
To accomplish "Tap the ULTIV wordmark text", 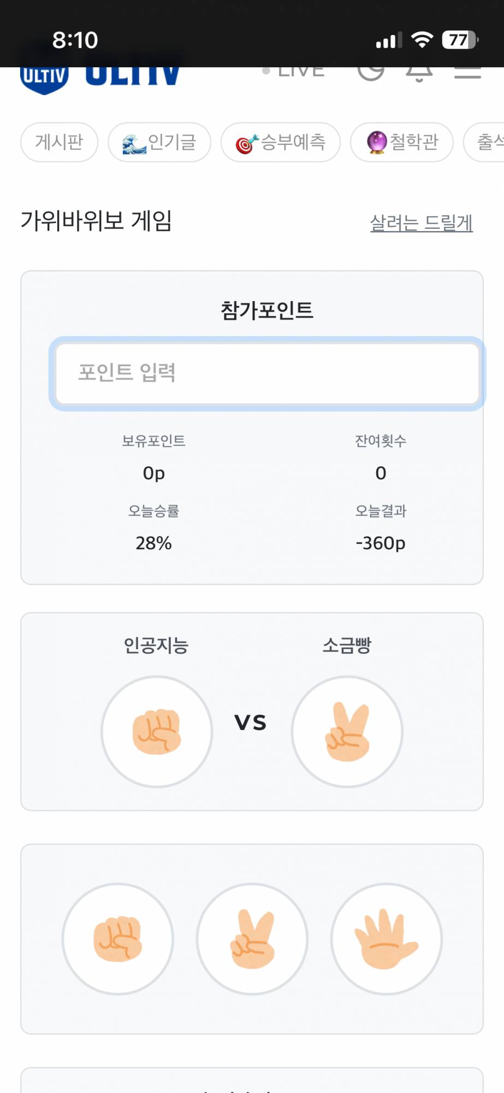I will [x=133, y=75].
